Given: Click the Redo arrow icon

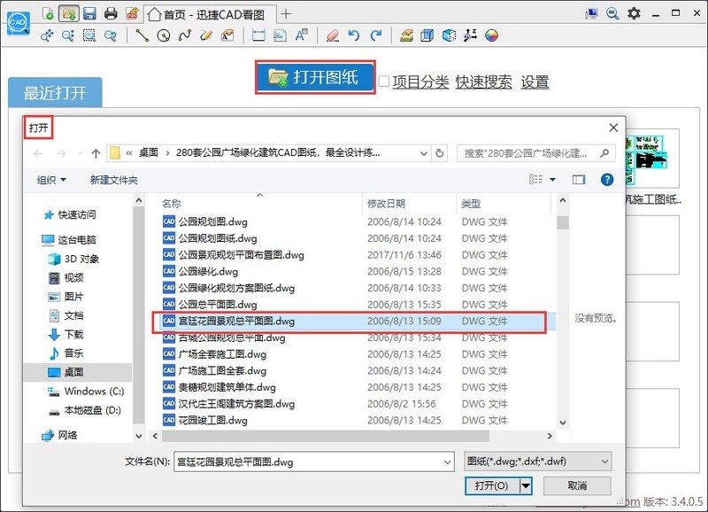Looking at the screenshot, I should [x=376, y=35].
